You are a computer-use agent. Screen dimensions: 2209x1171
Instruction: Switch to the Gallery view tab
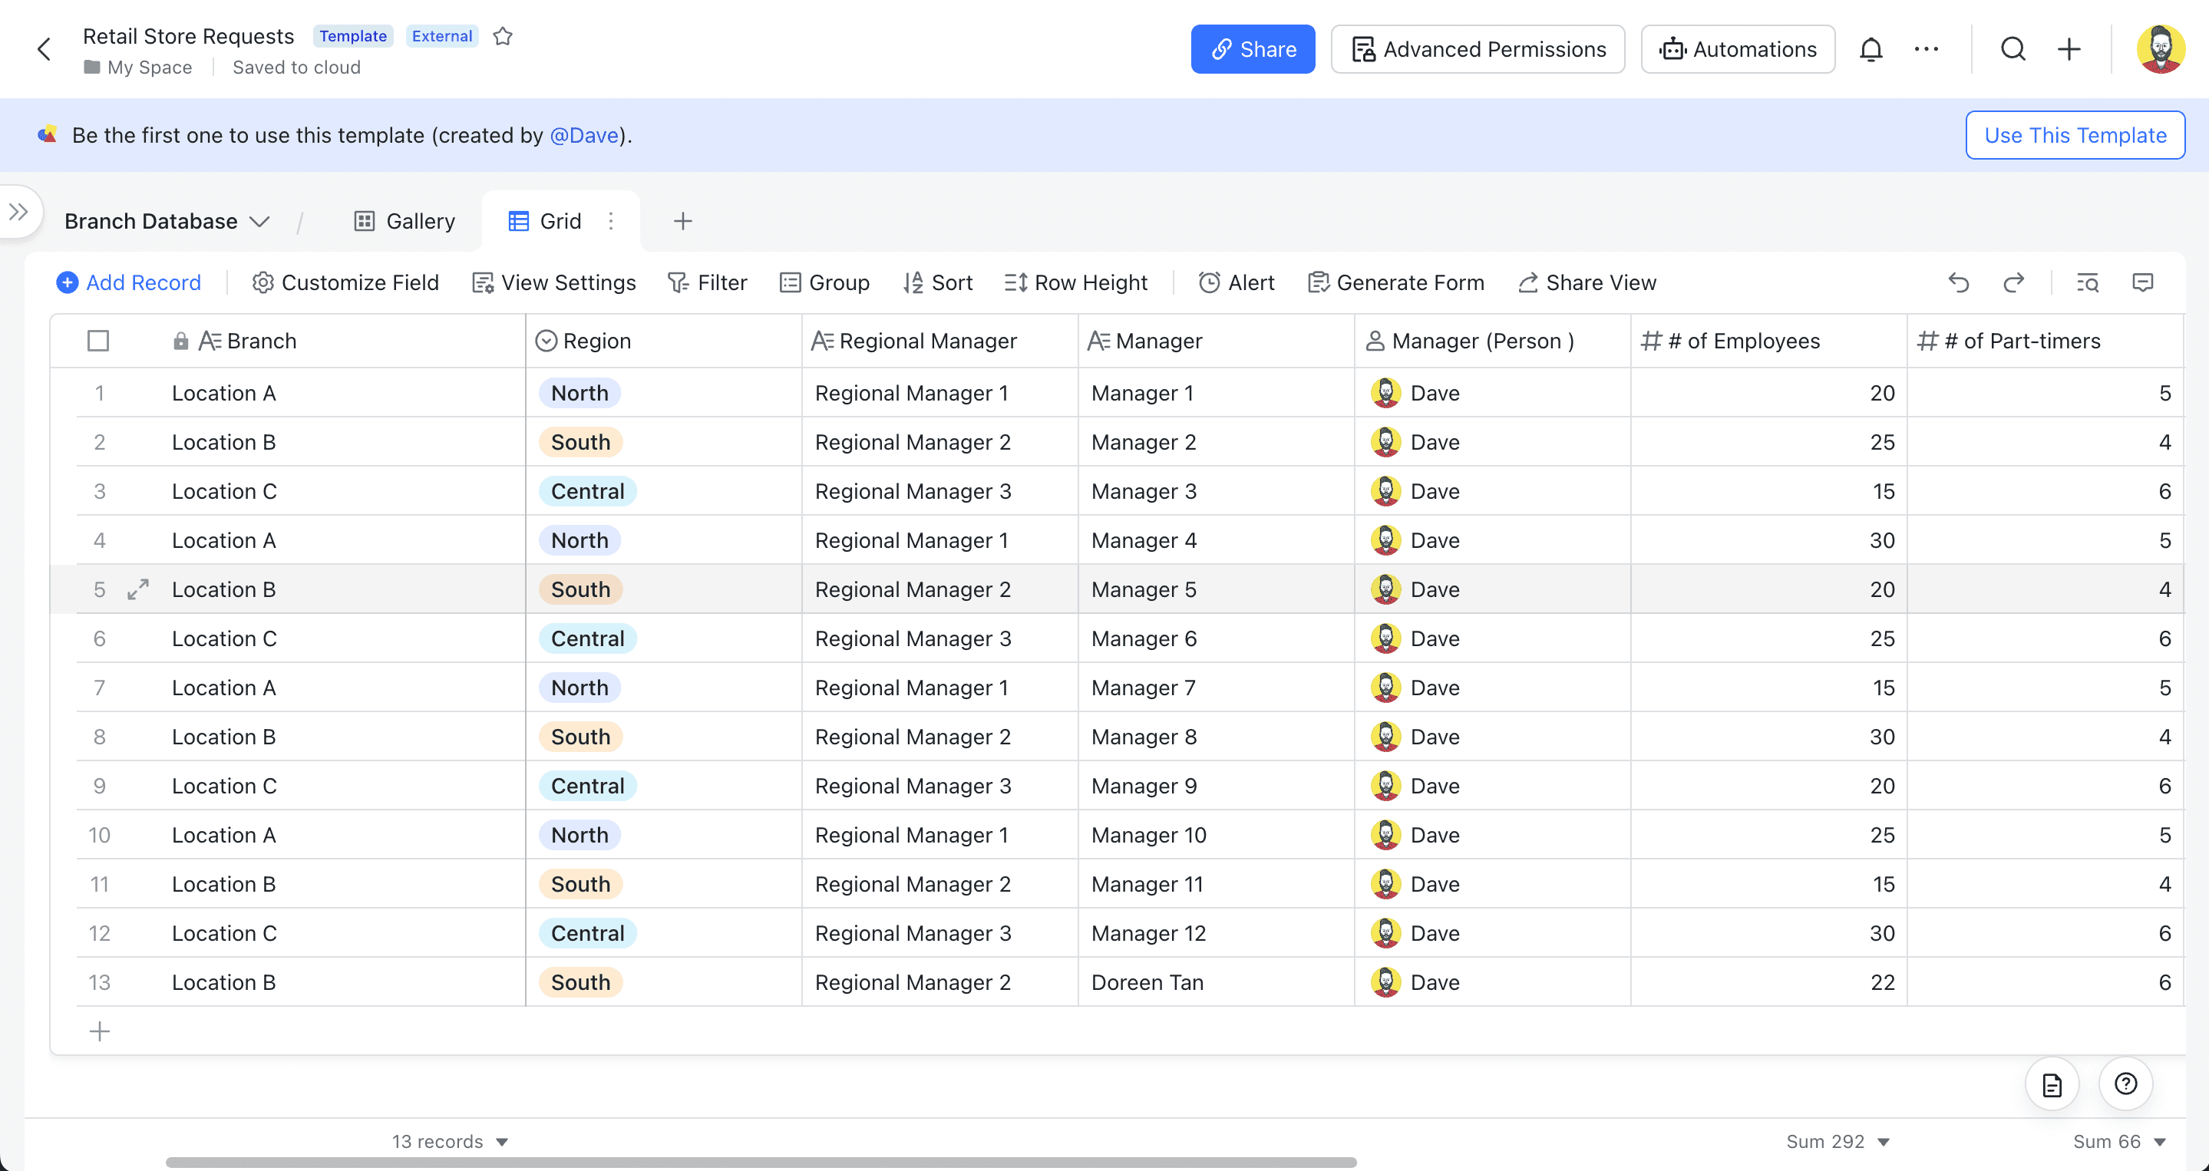404,221
